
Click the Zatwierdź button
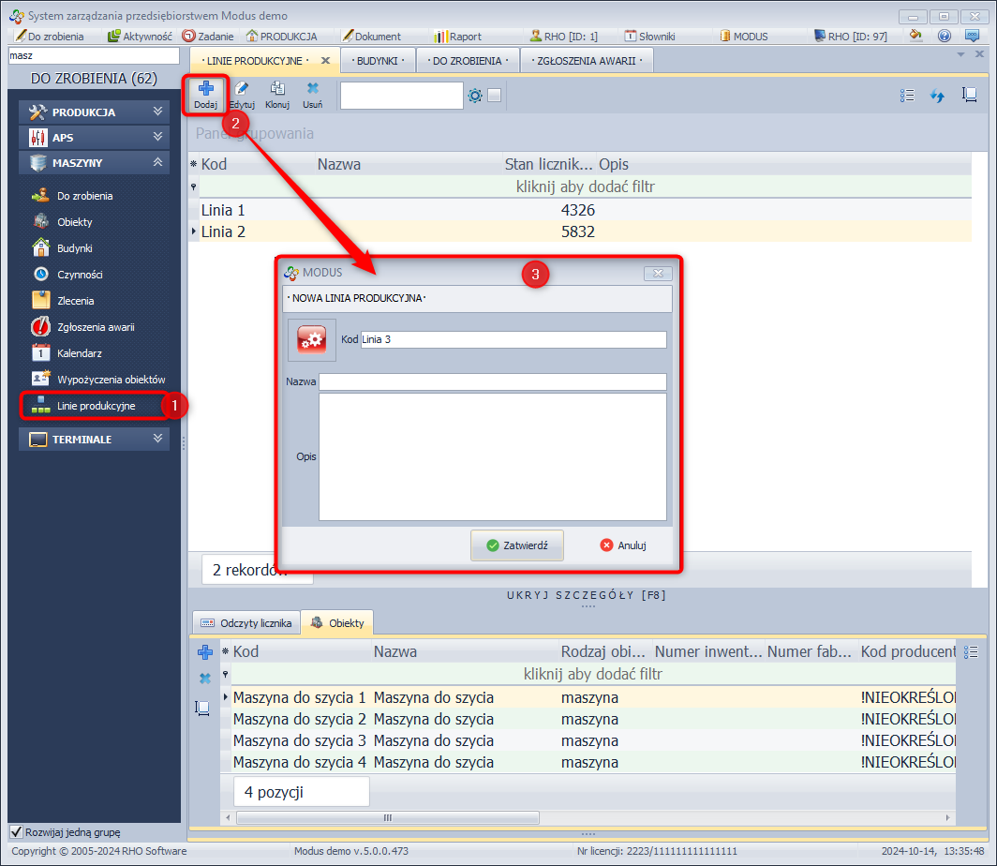point(517,545)
